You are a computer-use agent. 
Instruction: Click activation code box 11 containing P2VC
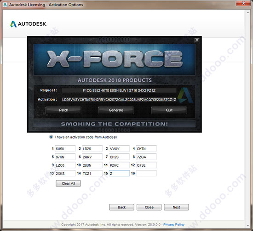[x=119, y=165]
